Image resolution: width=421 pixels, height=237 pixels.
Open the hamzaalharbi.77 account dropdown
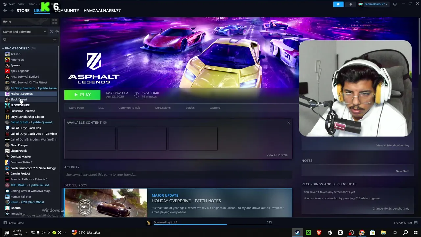373,4
